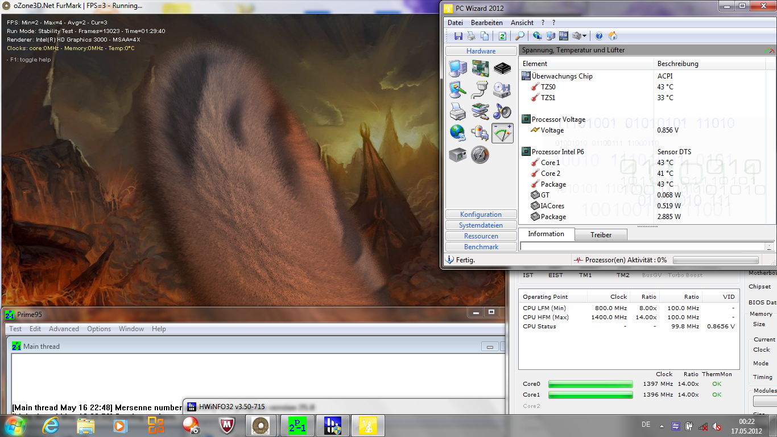Click the Beschreibung column header

pyautogui.click(x=710, y=64)
